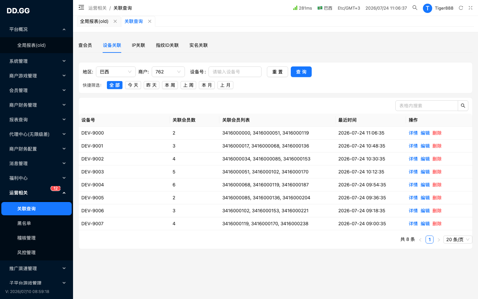Select the 上月 quick filter
Viewport: 478px width, 299px height.
coord(225,85)
